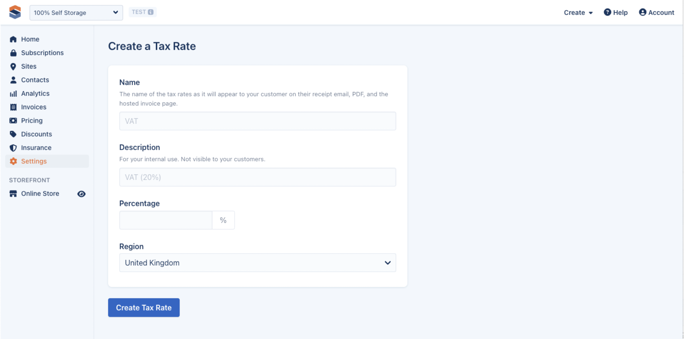This screenshot has height=339, width=685.
Task: Click the Insurance shield icon
Action: [x=13, y=148]
